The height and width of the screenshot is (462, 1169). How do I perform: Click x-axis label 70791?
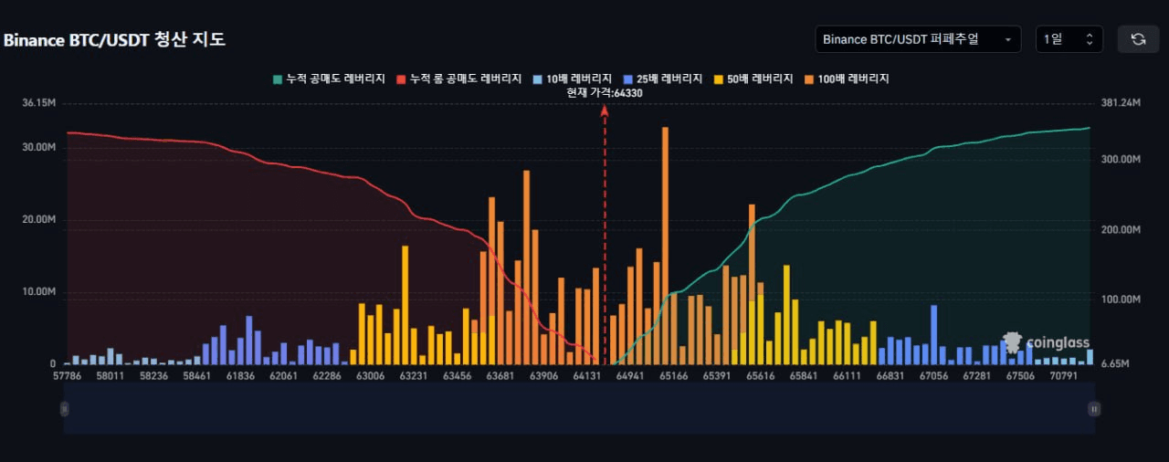1064,375
